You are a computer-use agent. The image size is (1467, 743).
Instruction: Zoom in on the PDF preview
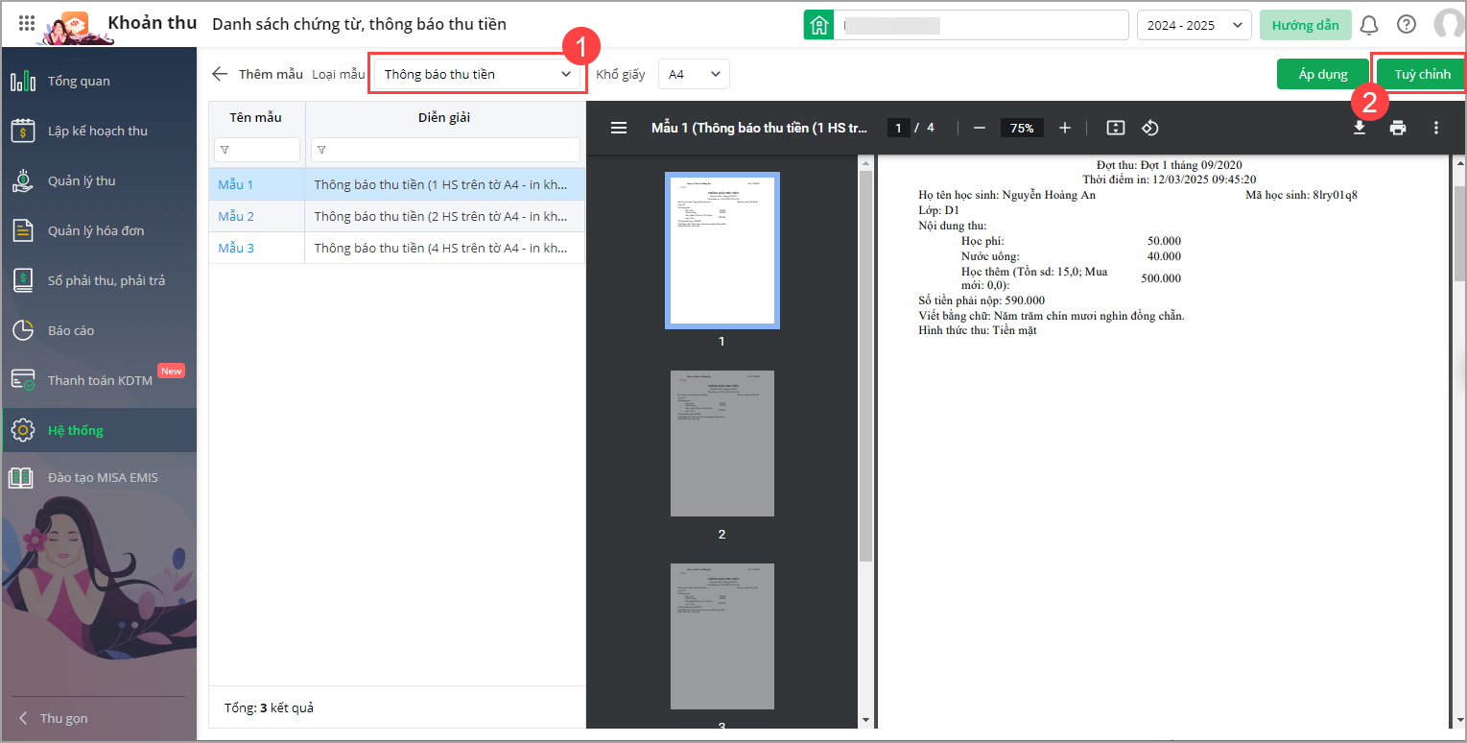tap(1065, 128)
